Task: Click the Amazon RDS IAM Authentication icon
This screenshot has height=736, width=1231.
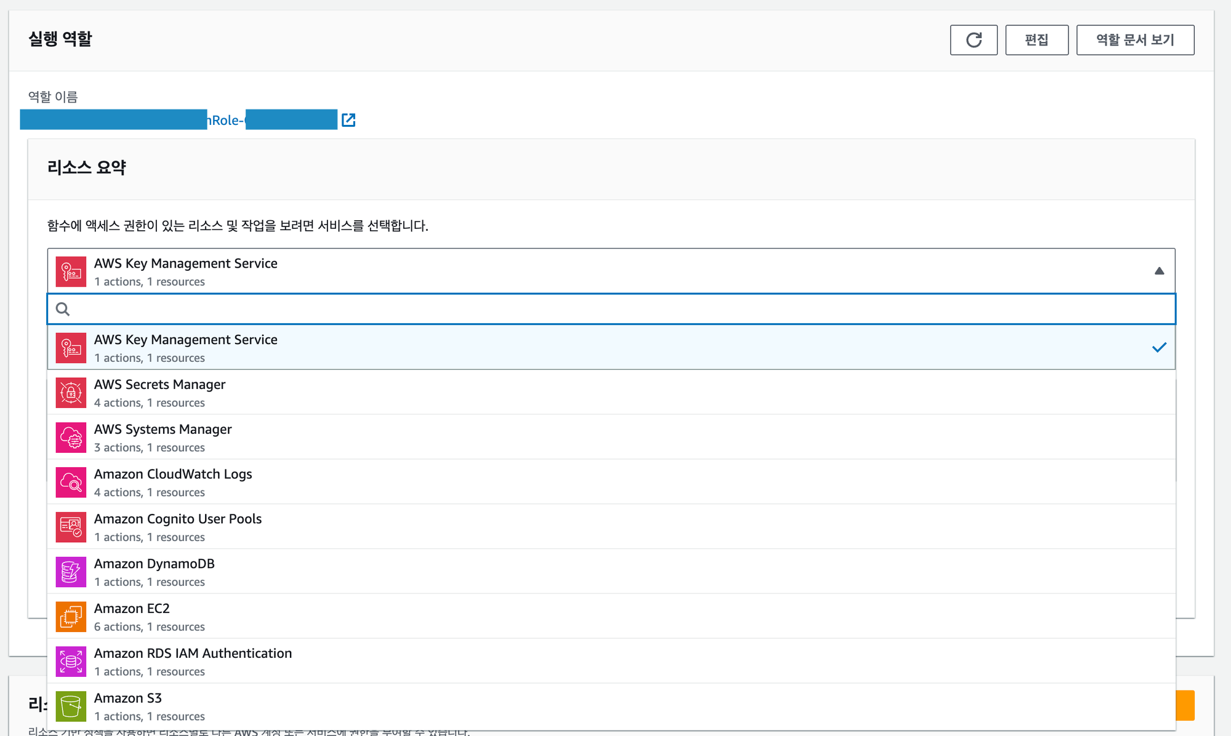Action: coord(71,662)
